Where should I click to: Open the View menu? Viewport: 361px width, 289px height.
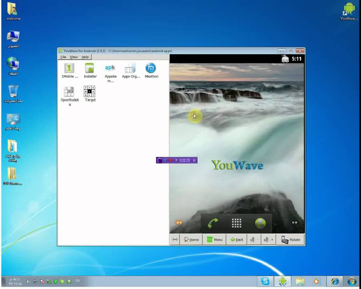74,57
